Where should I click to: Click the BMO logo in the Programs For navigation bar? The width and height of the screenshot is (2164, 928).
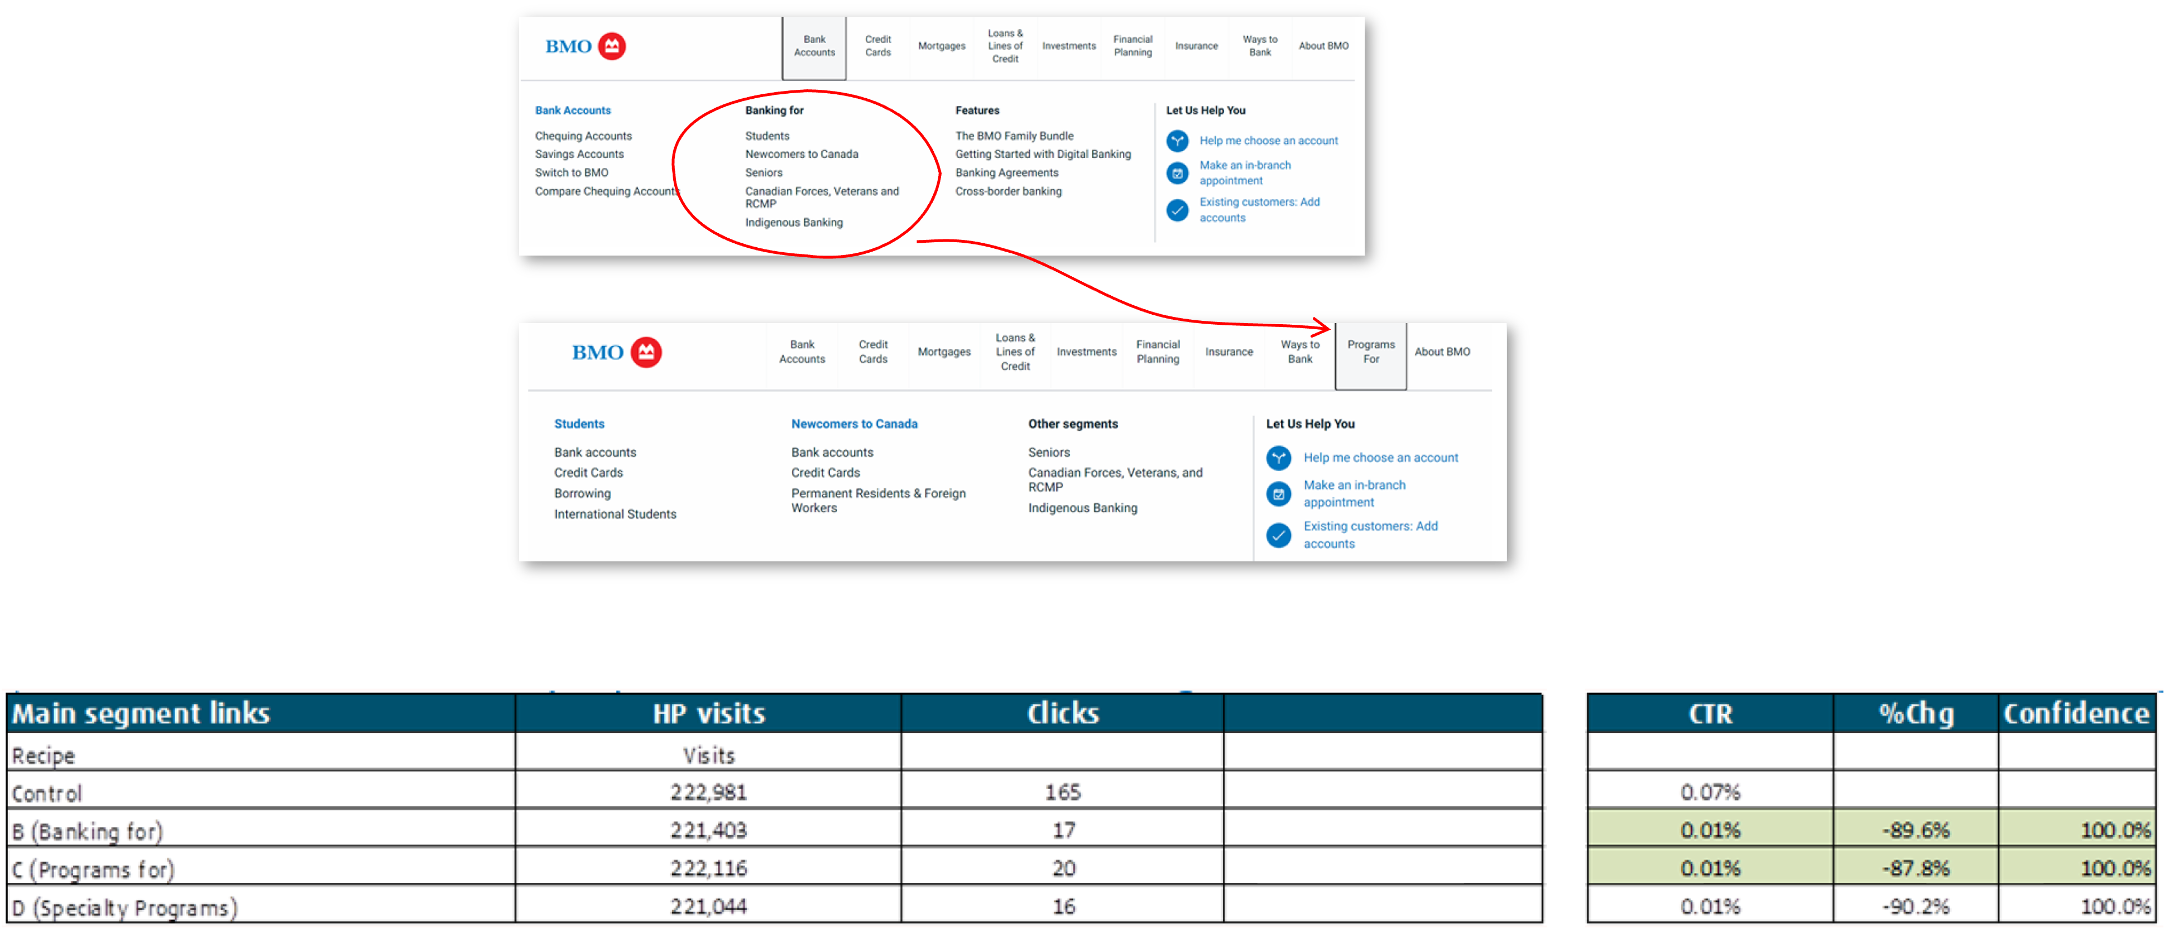[617, 352]
